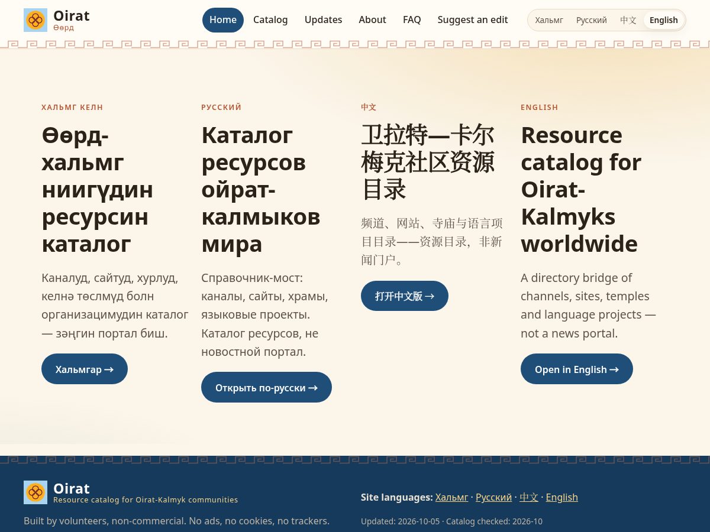Click the ХАЛЬМГ КЕЛН label

(x=72, y=107)
